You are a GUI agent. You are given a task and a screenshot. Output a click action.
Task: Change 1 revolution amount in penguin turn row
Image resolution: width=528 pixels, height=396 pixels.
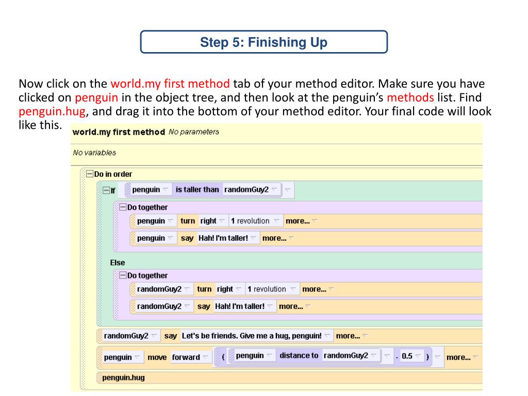pyautogui.click(x=255, y=221)
